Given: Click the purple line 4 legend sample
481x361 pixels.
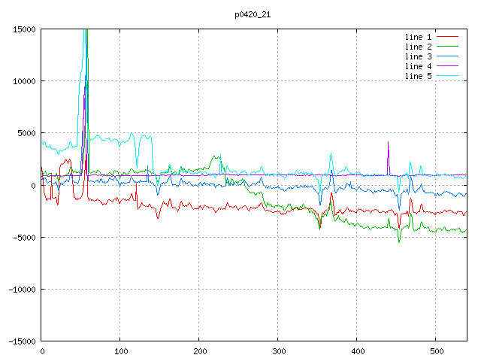Looking at the screenshot, I should [447, 66].
